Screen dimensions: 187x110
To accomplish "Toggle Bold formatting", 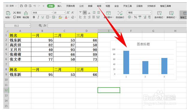I will (x=34, y=17).
